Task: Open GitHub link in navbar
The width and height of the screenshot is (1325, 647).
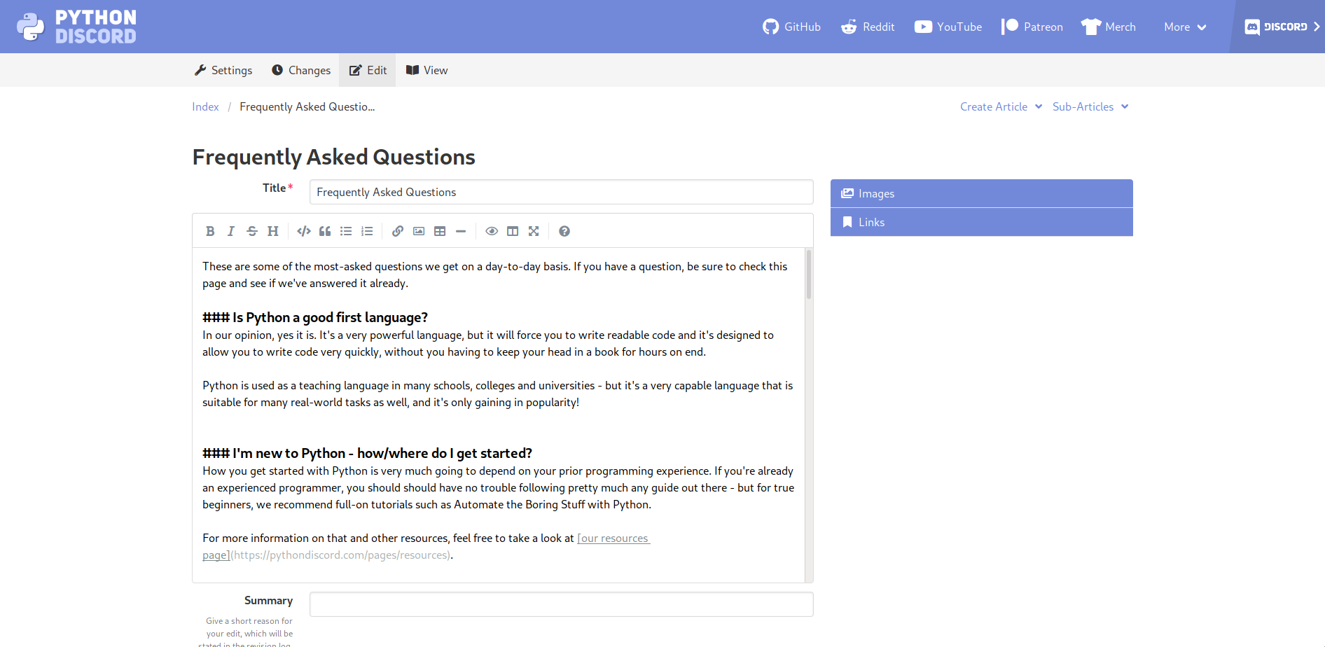Action: 791,27
